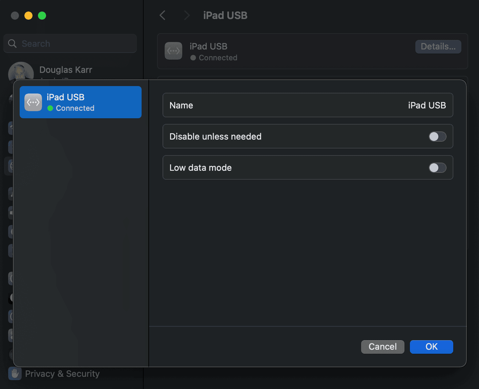
Task: Cancel the iPad USB details dialog
Action: coord(382,347)
